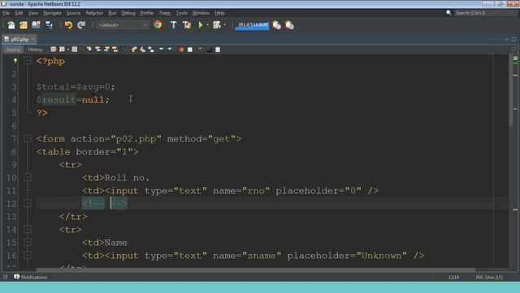Click the vertical editor scrollbar
This screenshot has height=293, width=520.
(511, 90)
